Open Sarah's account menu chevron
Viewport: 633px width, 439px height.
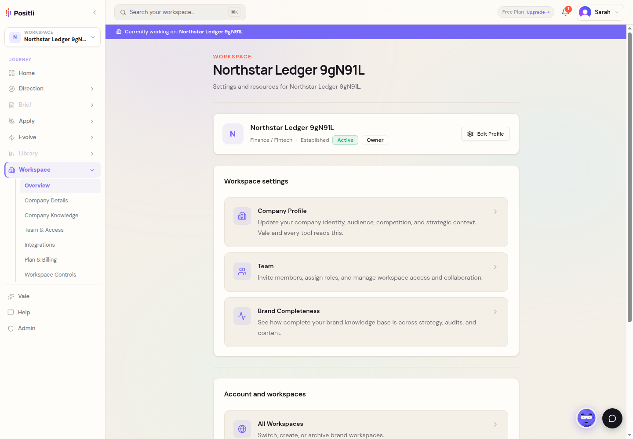click(617, 12)
